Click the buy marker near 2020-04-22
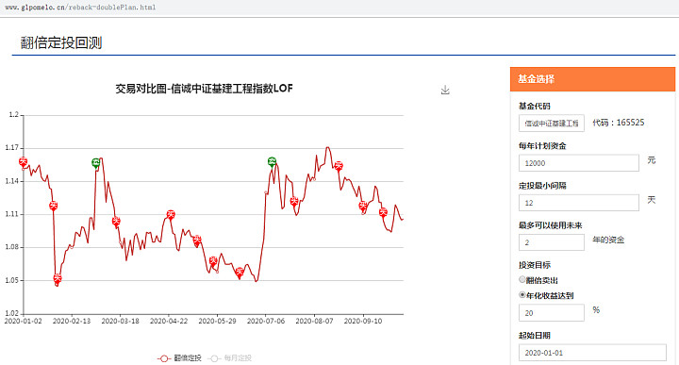Image resolution: width=679 pixels, height=365 pixels. pos(171,214)
